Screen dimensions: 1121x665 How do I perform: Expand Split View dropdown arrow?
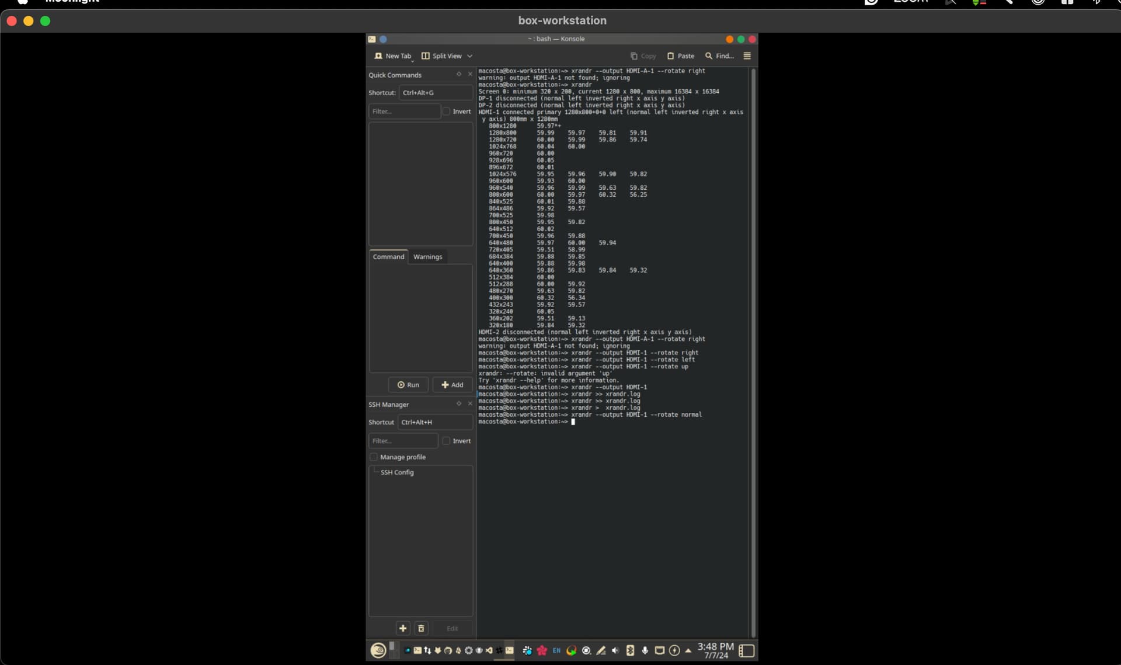coord(469,56)
